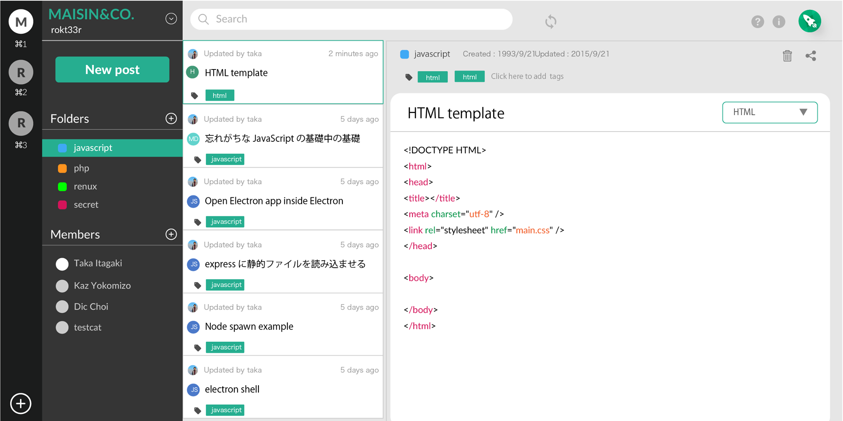Switch to the M team (⌘1)
Screen dimensions: 843x421
21,22
